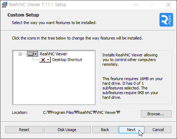Proceed with the Next button
177x139 pixels.
tap(132, 130)
